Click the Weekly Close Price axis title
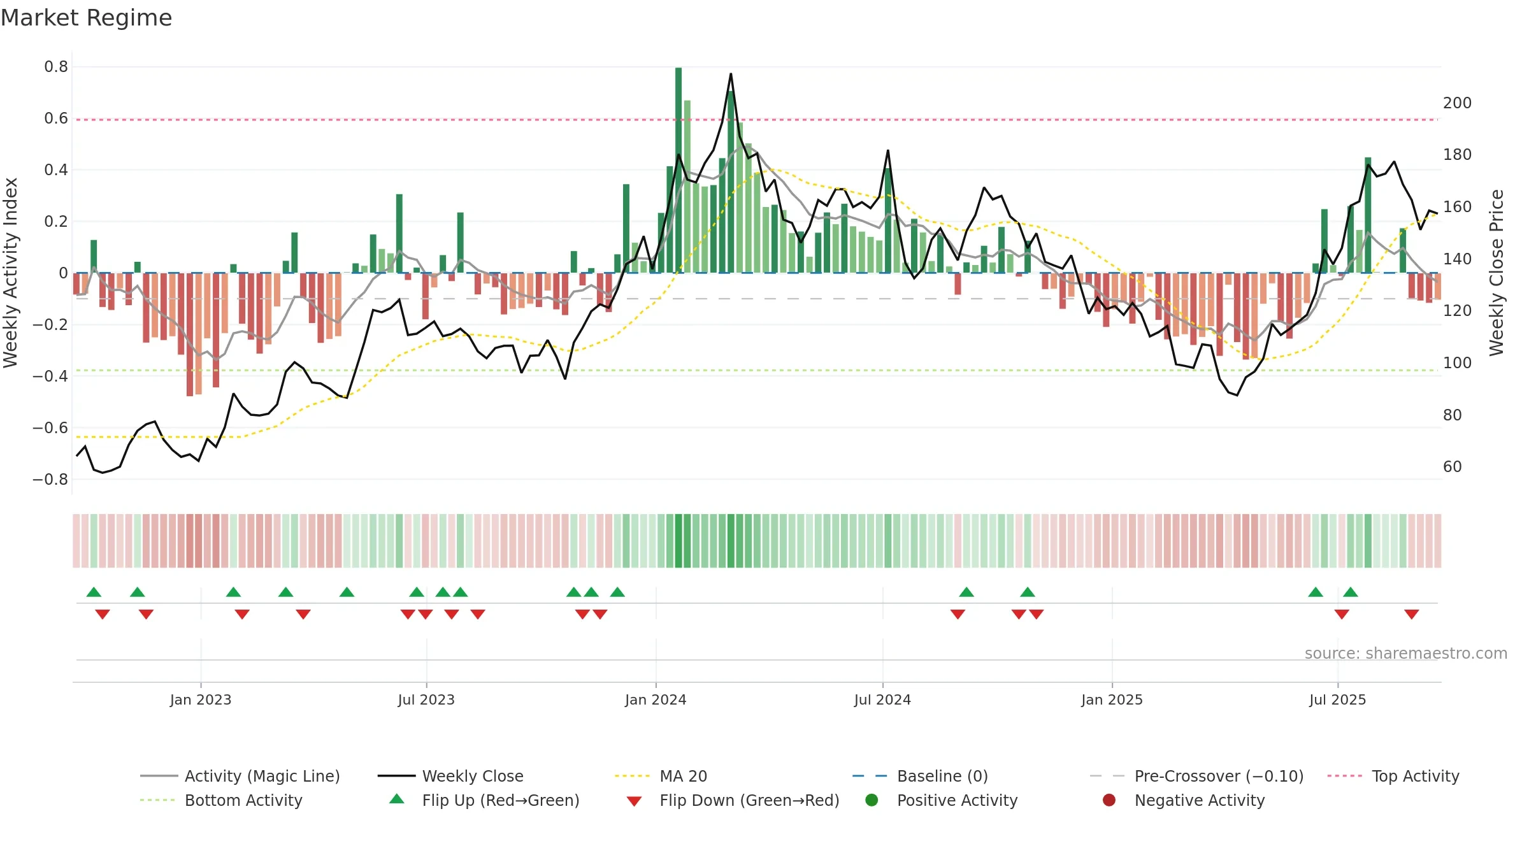 (x=1497, y=273)
